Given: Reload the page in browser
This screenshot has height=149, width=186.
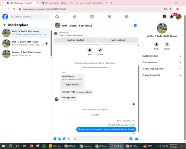Looking at the screenshot, I should coord(14,9).
